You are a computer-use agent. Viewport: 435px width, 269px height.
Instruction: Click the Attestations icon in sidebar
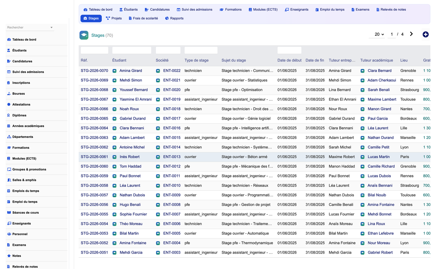click(x=9, y=105)
